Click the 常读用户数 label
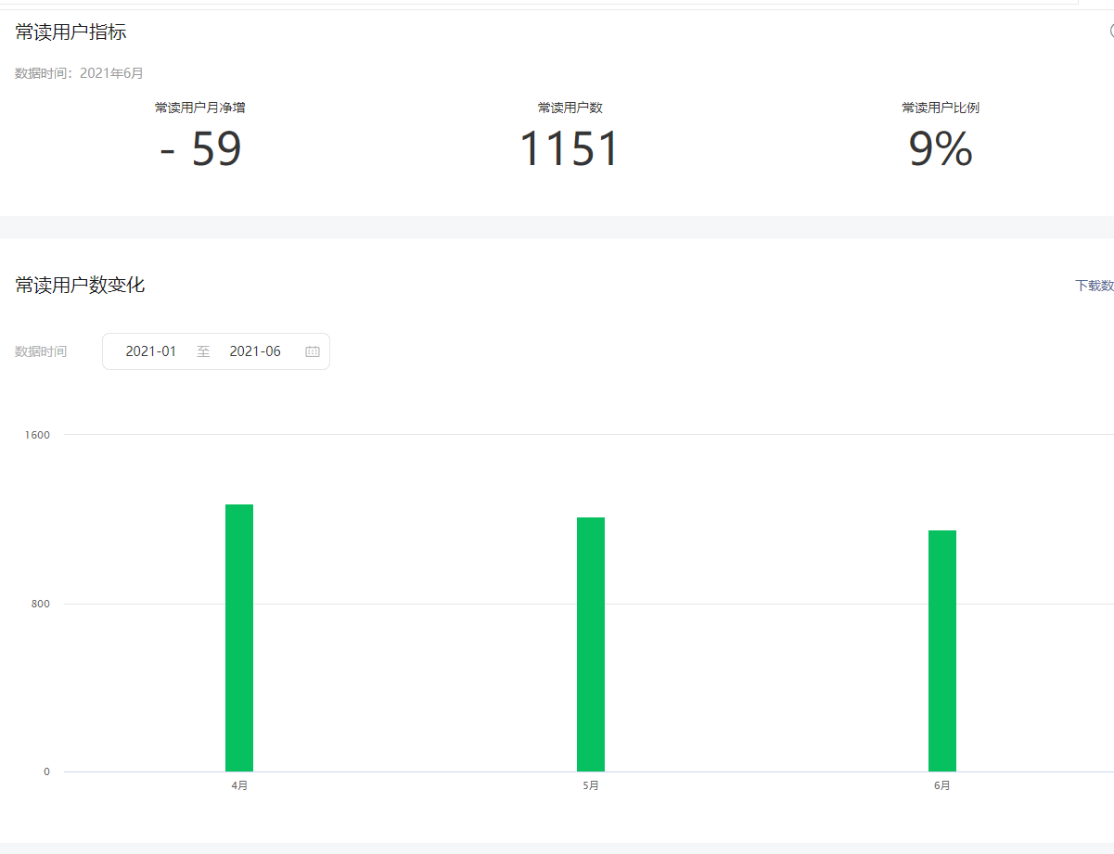The height and width of the screenshot is (854, 1114). coord(570,108)
